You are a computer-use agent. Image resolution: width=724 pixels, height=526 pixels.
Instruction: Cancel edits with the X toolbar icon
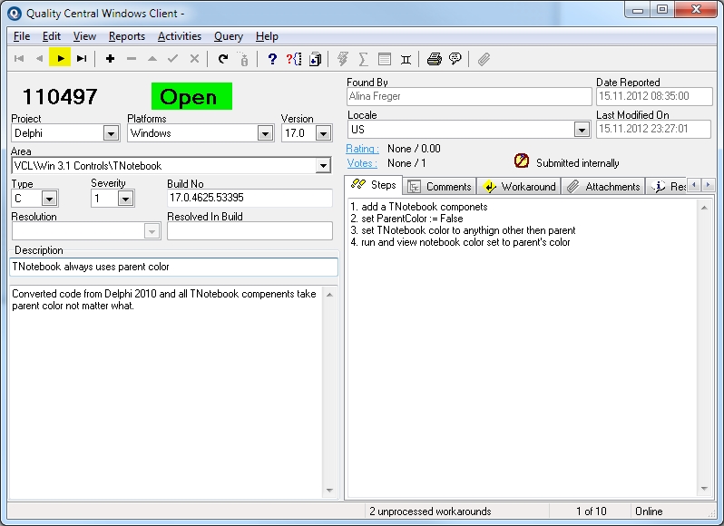pyautogui.click(x=194, y=59)
